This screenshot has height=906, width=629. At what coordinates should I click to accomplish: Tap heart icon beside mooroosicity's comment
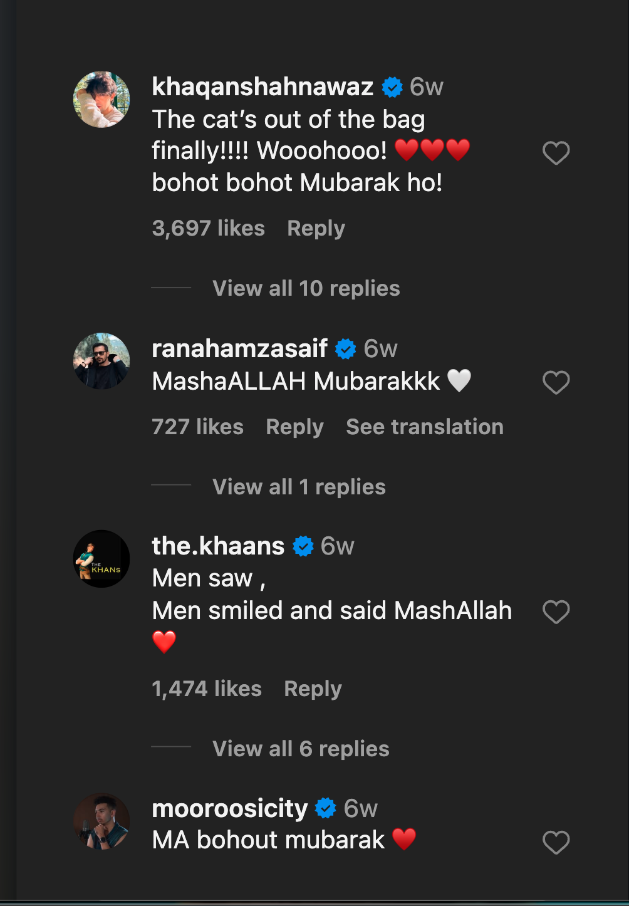556,842
